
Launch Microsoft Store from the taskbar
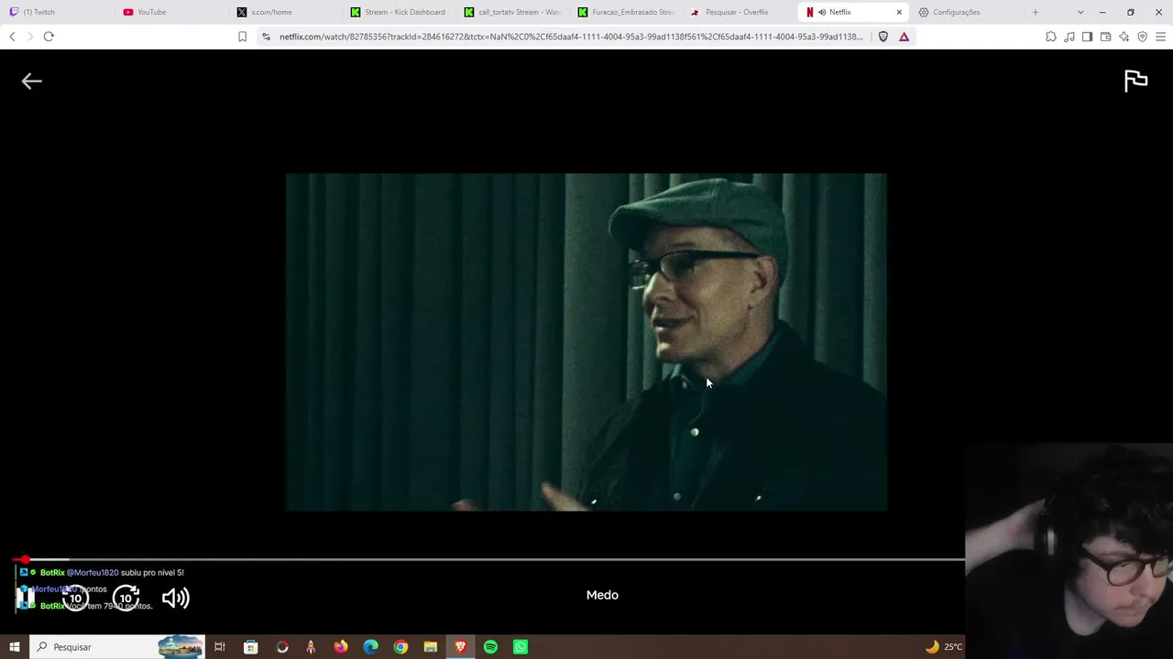(x=250, y=647)
